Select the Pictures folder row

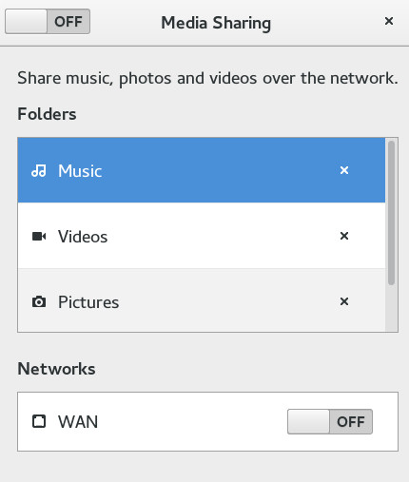tap(202, 300)
